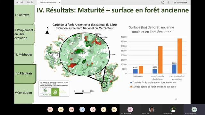Screen dimensions: 205x115
Task: Click the blue bar labeled 26%
Action: [174, 69]
